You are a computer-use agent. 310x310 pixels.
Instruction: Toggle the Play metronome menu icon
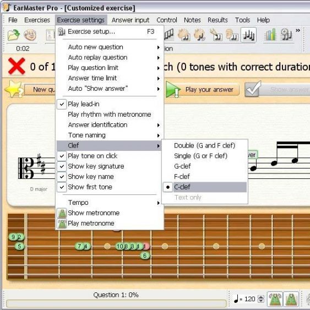62,224
